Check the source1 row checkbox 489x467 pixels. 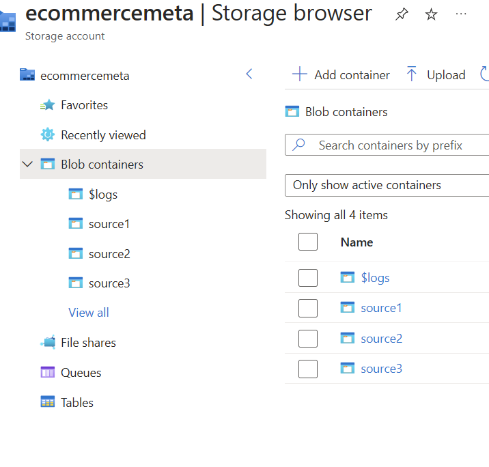308,308
